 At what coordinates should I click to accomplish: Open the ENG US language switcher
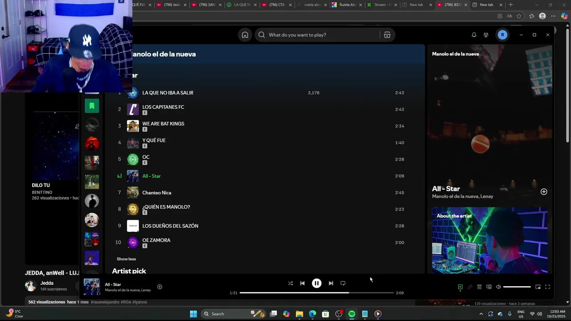point(521,314)
